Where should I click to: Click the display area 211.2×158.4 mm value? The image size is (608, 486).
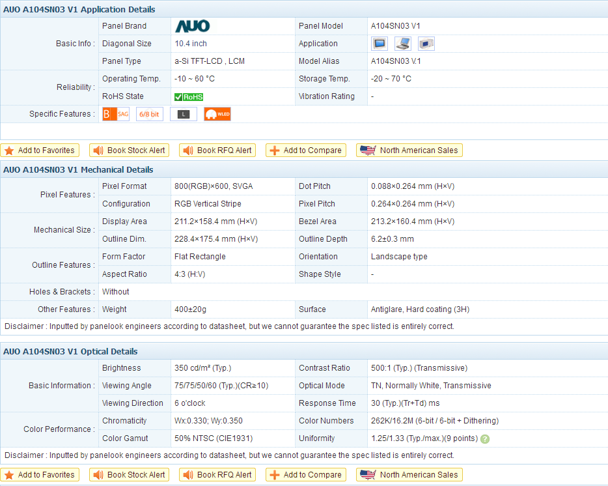click(215, 222)
